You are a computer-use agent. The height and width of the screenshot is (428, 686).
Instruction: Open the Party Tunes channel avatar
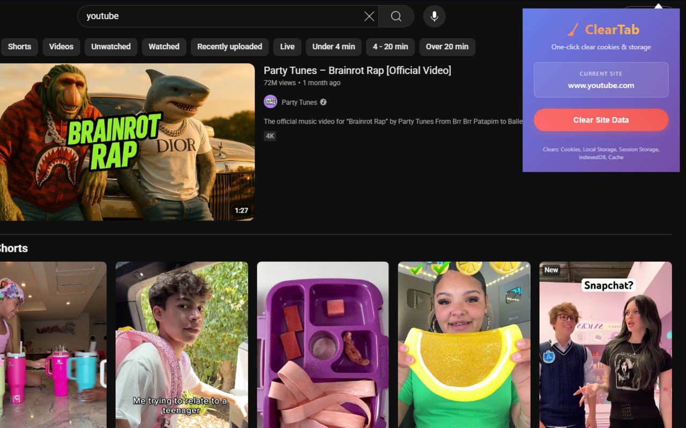pos(271,102)
